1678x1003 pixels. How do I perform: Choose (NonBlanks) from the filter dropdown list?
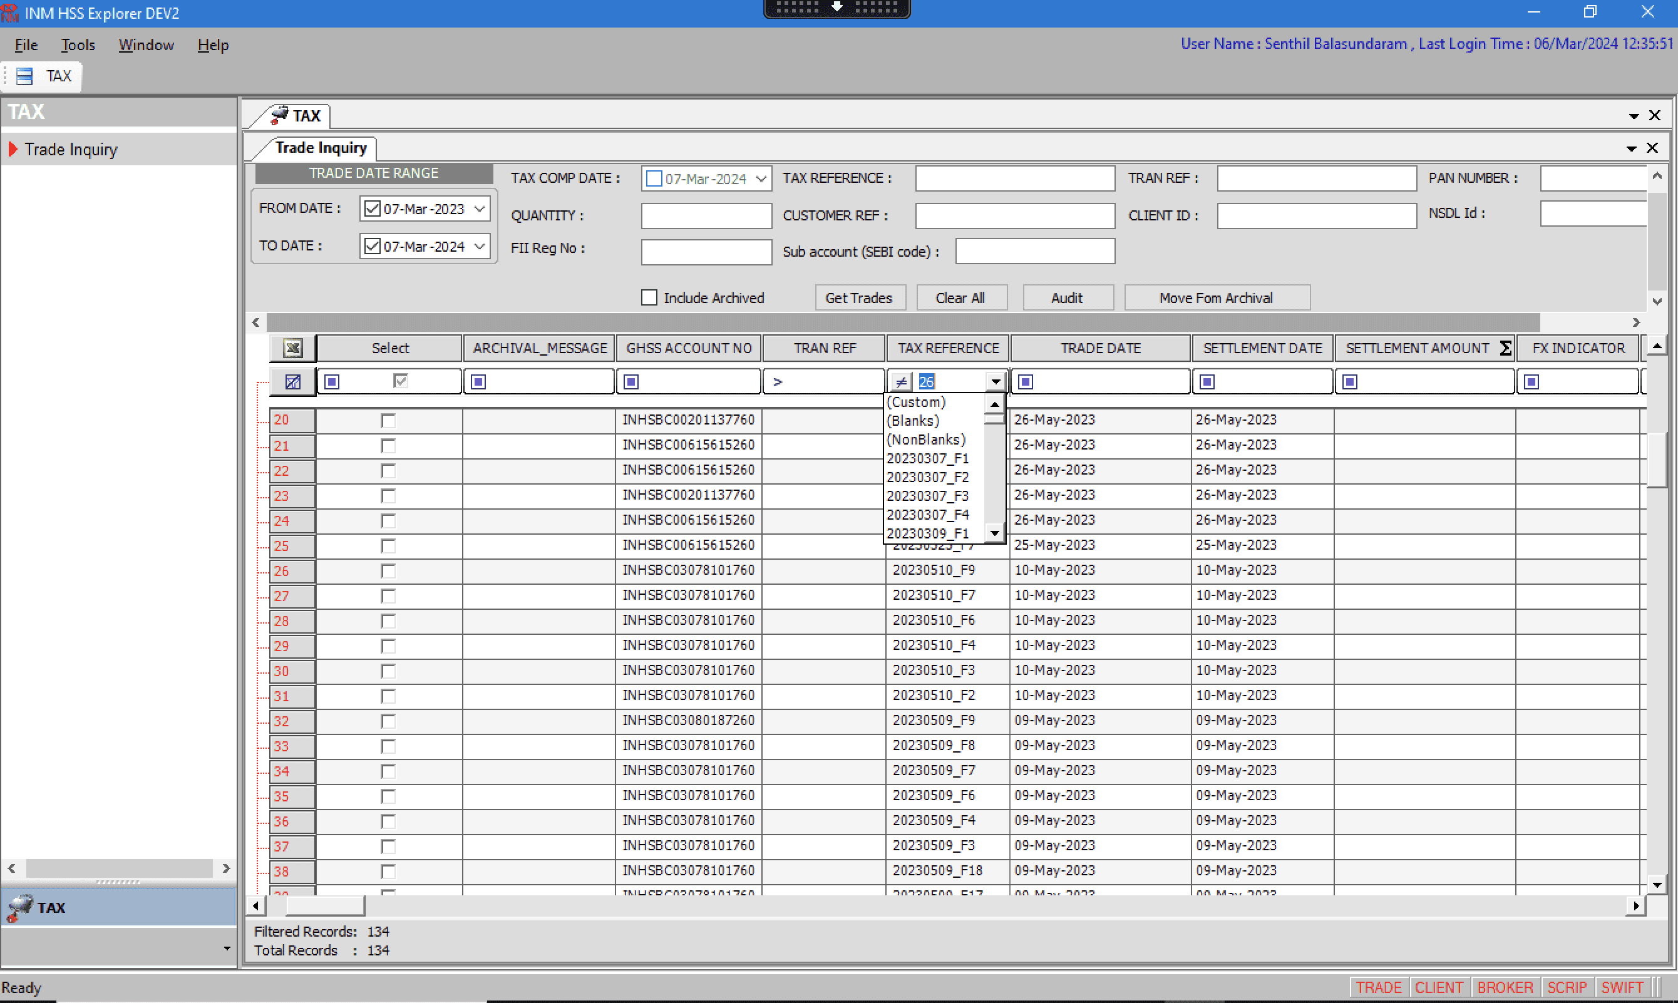click(x=926, y=440)
